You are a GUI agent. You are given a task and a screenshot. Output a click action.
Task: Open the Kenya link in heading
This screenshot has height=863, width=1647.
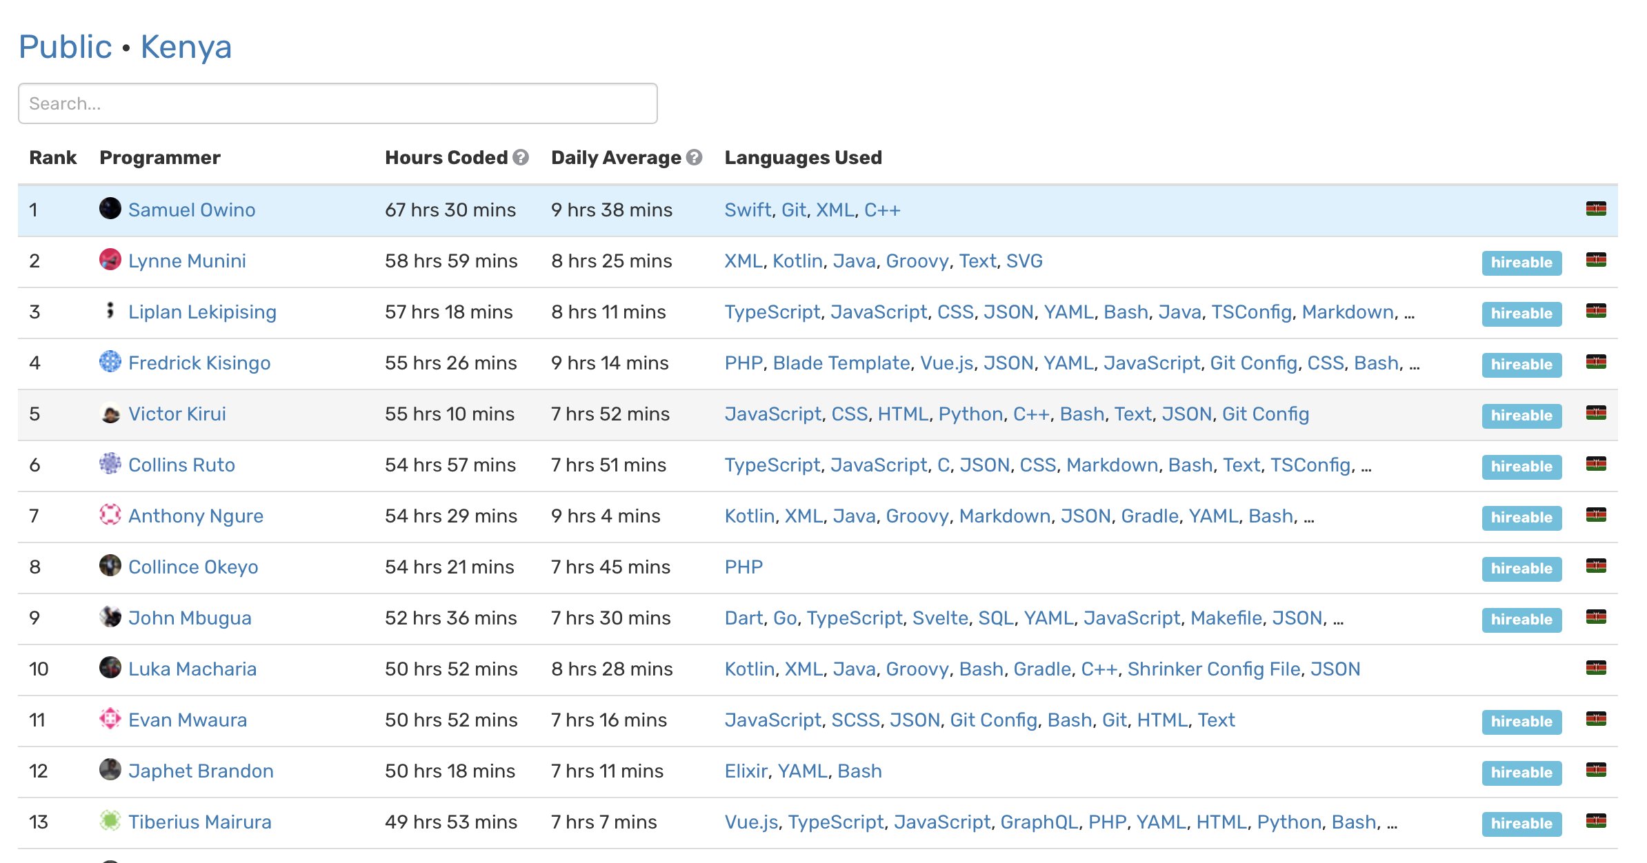[x=186, y=47]
